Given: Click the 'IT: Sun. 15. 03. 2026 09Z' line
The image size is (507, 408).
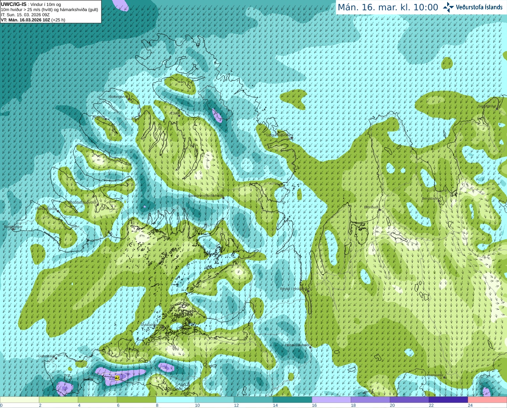Looking at the screenshot, I should [x=25, y=15].
